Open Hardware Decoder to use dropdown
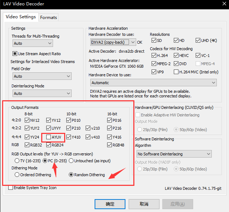The width and height of the screenshot is (229, 212). [113, 42]
